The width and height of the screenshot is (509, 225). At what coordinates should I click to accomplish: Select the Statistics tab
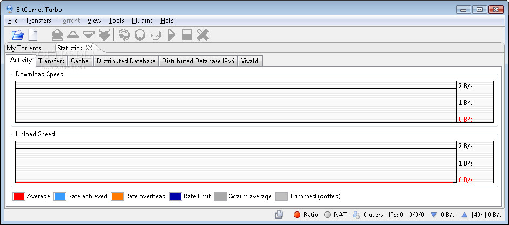(x=70, y=48)
